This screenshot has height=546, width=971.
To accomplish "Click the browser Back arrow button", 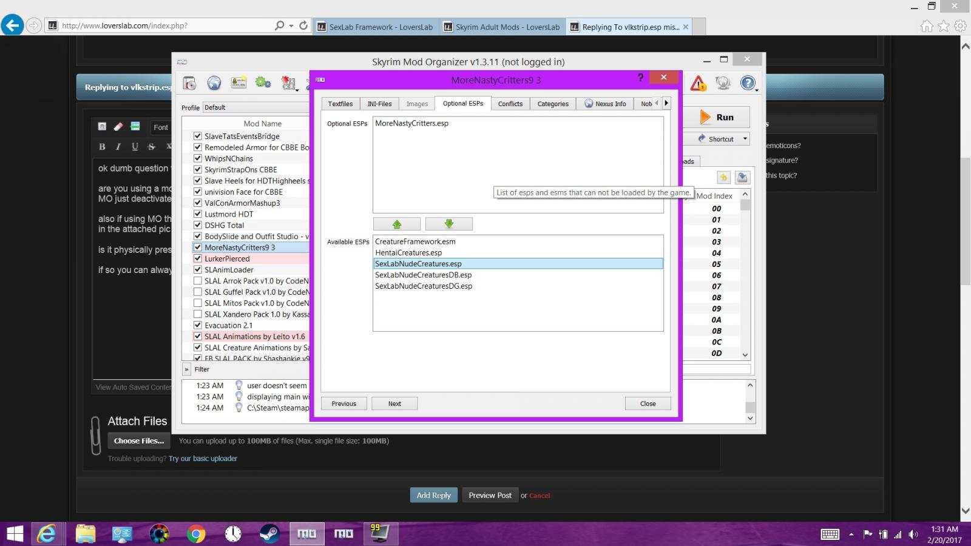I will [12, 25].
